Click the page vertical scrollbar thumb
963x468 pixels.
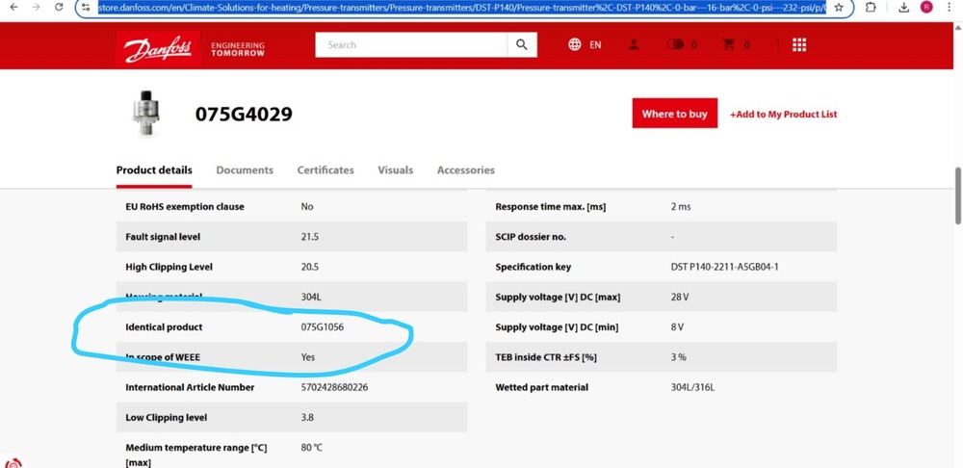click(957, 196)
